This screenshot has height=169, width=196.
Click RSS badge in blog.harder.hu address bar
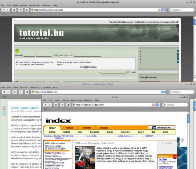pos(163,92)
